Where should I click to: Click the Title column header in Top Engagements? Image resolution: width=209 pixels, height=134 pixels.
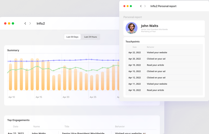pyautogui.click(x=67, y=127)
